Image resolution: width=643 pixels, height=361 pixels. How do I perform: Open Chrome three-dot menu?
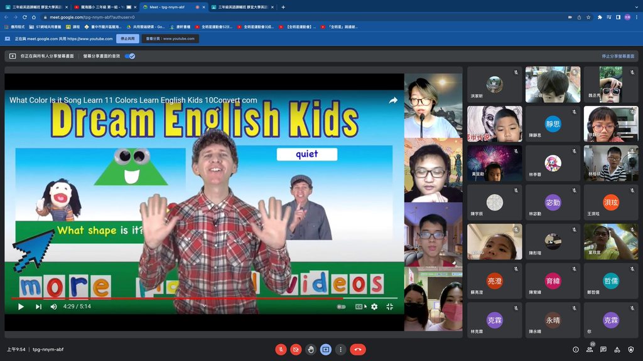tap(637, 17)
